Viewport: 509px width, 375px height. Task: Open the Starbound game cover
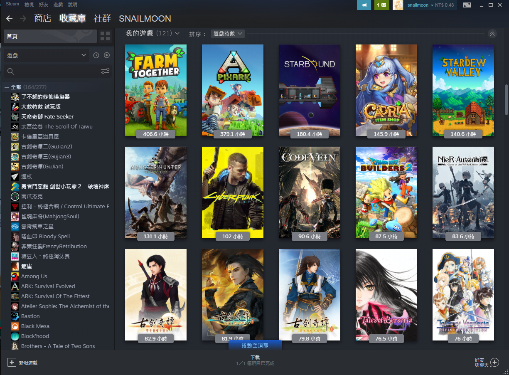coord(310,90)
